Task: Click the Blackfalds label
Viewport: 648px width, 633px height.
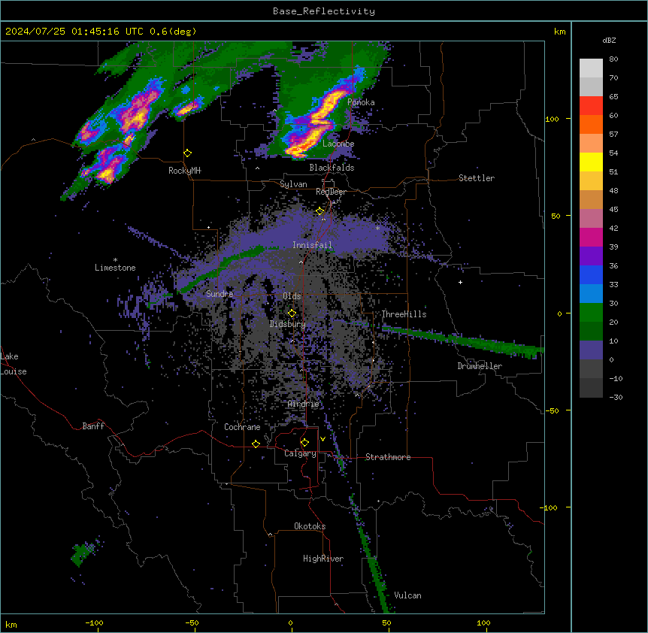Action: (332, 168)
